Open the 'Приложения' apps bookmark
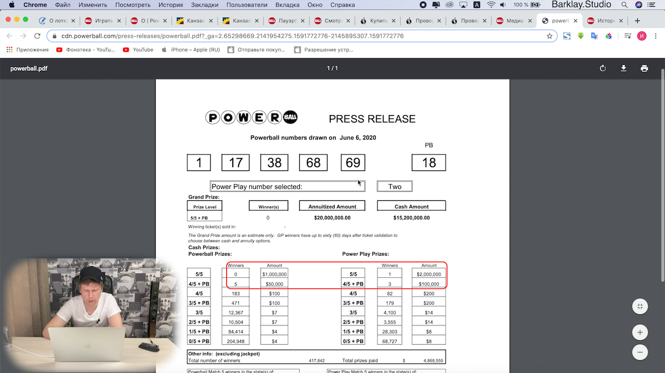 click(x=28, y=50)
